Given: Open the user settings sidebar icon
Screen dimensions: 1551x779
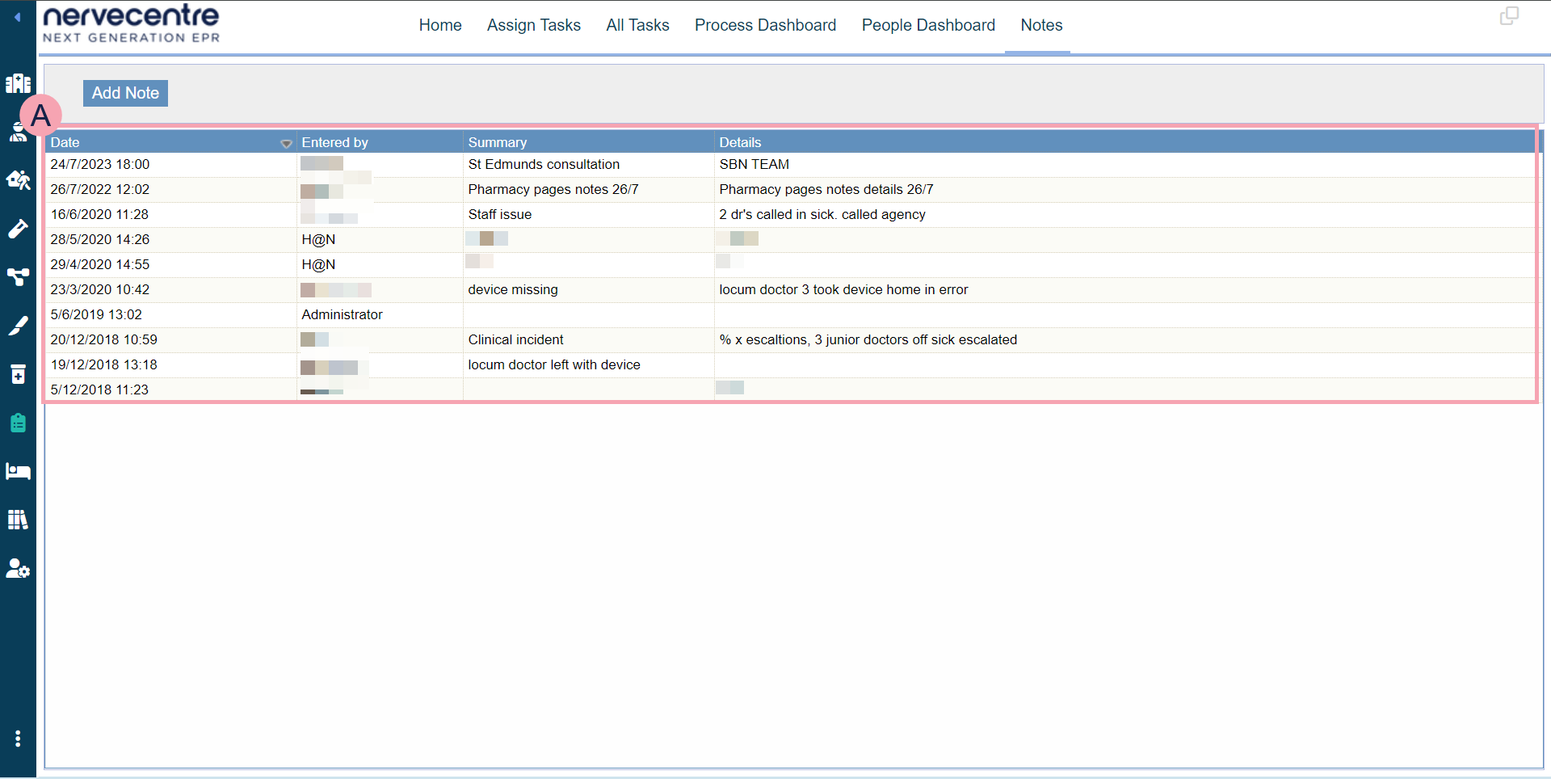Looking at the screenshot, I should (x=18, y=569).
